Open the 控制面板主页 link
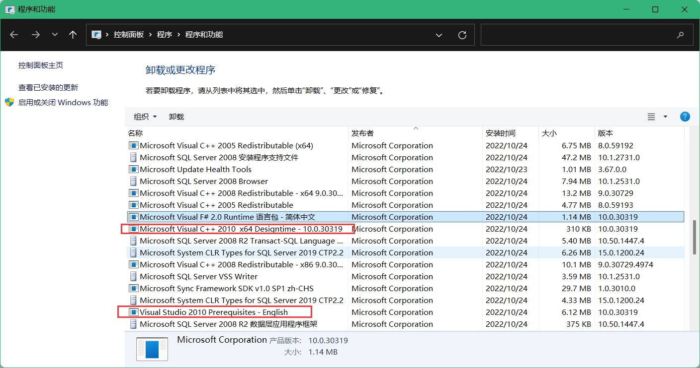 (x=41, y=65)
